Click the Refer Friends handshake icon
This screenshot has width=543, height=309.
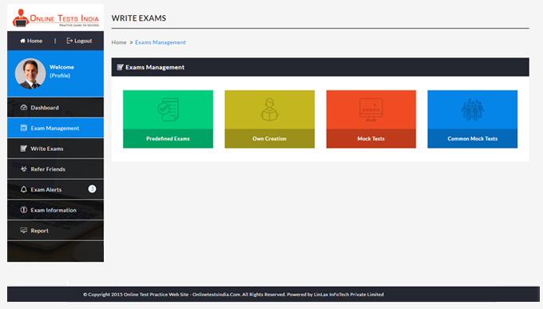(23, 168)
